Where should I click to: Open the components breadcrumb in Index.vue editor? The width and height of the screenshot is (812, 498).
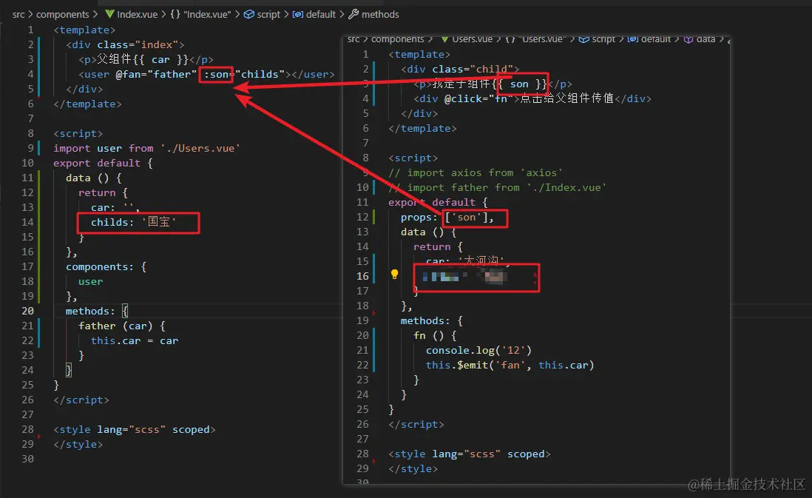[62, 15]
